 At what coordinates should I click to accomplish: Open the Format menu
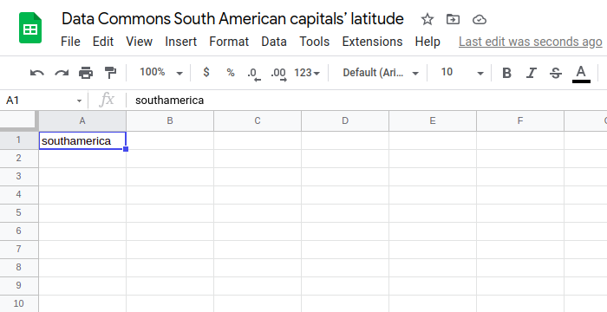pos(229,42)
